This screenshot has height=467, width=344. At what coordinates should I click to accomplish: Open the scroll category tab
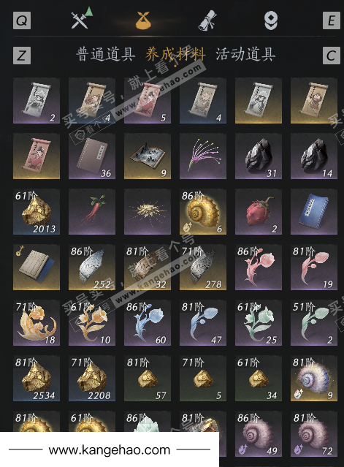(x=207, y=20)
